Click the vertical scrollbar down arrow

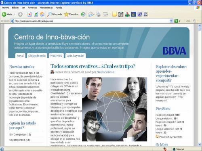pyautogui.click(x=200, y=144)
